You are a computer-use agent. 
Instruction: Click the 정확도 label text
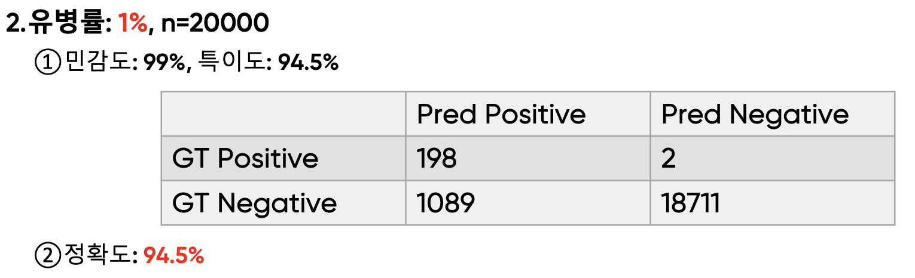100,256
